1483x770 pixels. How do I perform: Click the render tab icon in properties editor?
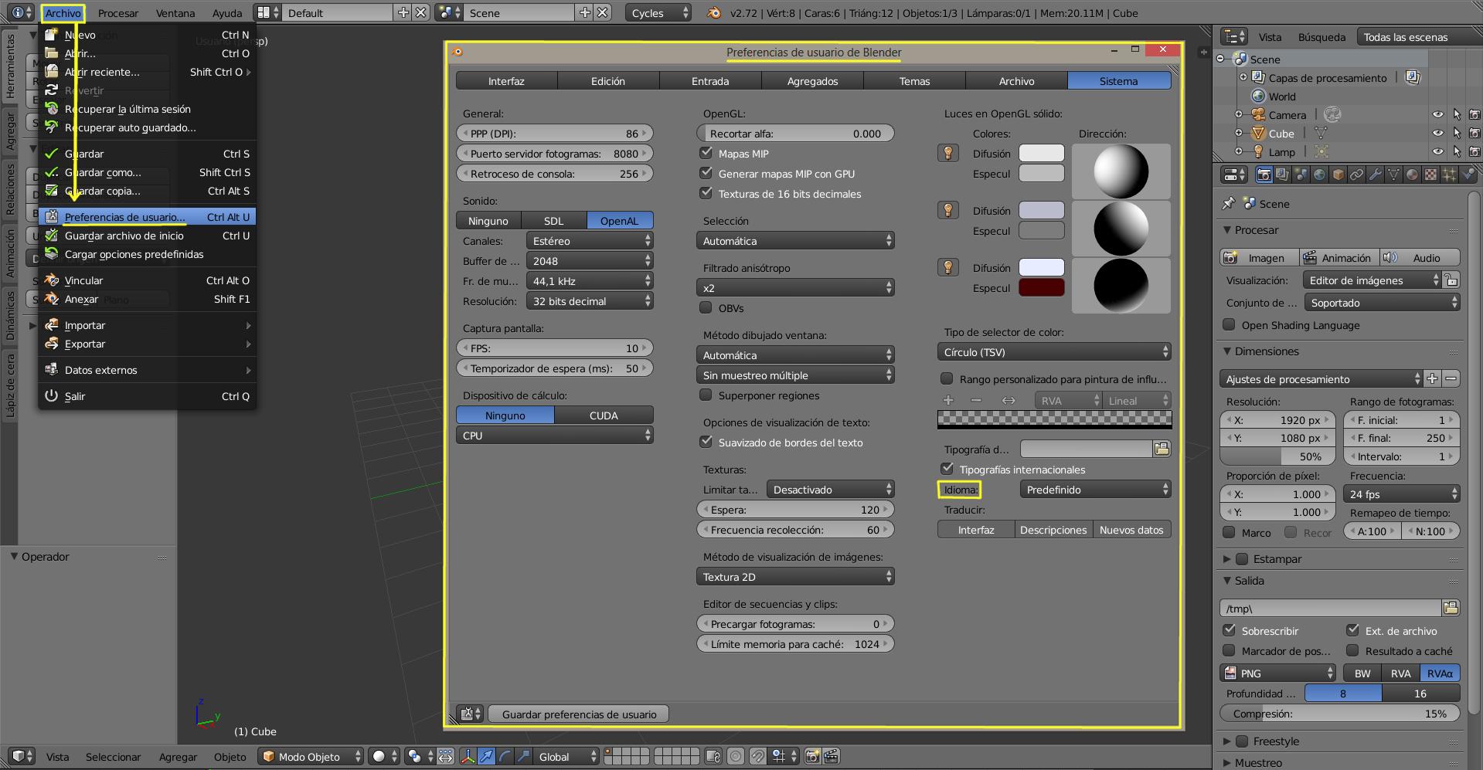tap(1264, 175)
